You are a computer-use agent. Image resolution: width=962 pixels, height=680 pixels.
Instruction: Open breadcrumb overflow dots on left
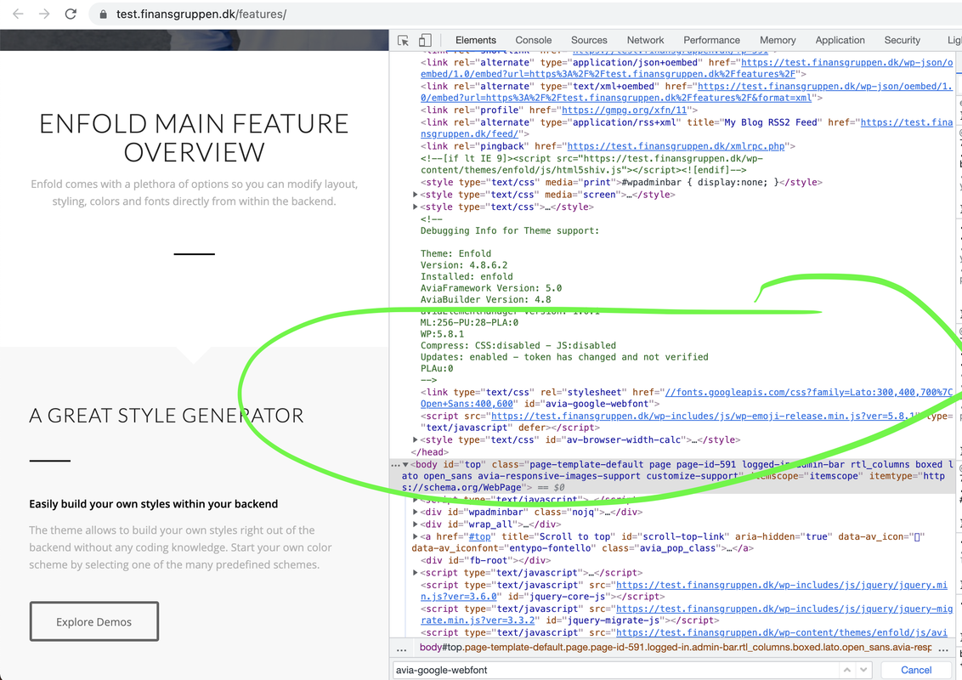(x=401, y=648)
